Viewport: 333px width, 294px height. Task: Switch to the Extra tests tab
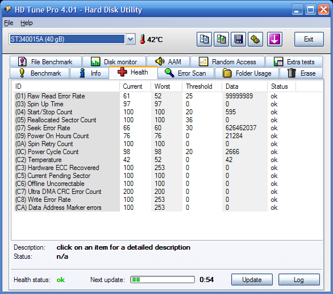coord(294,62)
